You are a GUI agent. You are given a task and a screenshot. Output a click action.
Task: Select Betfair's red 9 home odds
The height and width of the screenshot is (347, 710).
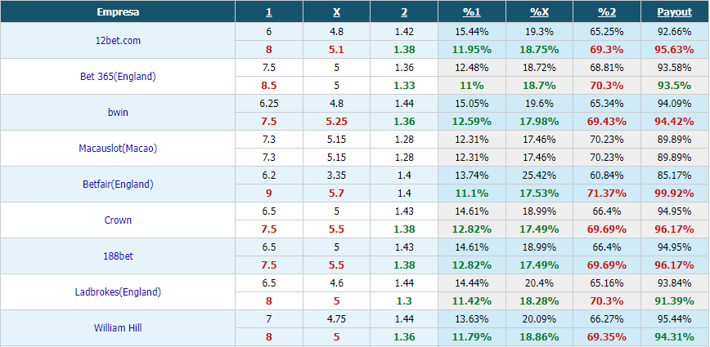269,194
